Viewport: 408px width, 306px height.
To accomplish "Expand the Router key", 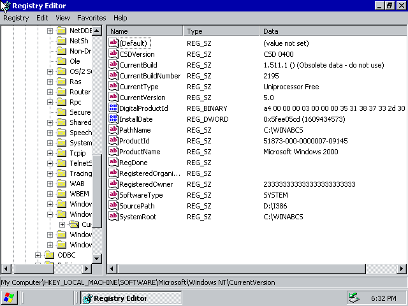I will click(50, 92).
